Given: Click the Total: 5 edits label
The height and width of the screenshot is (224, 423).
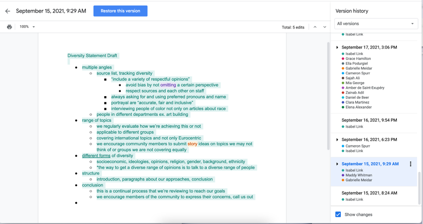Looking at the screenshot, I should point(293,27).
